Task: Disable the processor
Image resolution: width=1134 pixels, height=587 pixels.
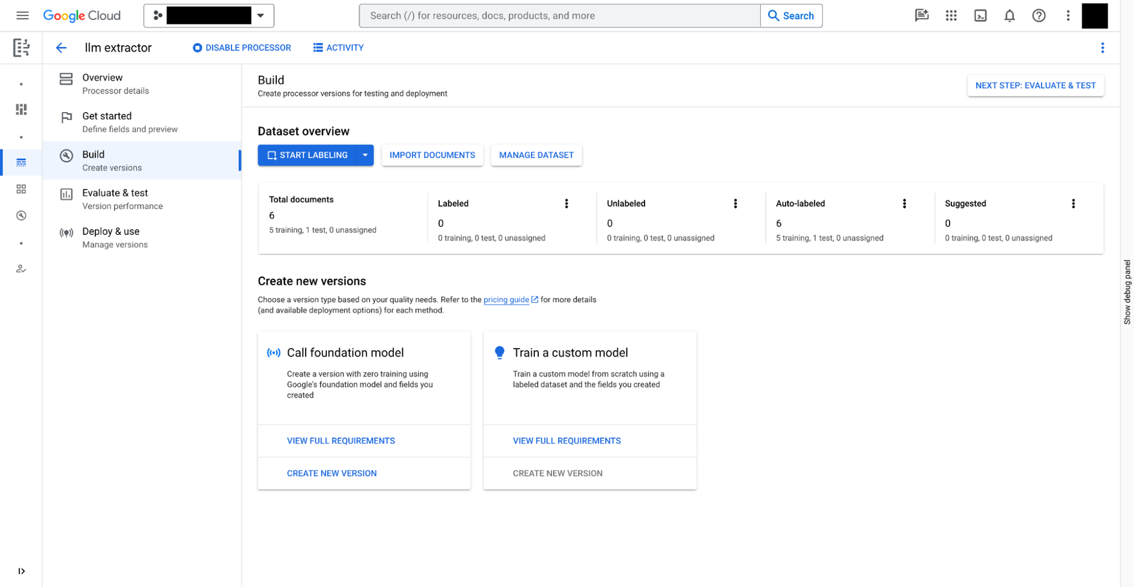Action: click(x=241, y=48)
